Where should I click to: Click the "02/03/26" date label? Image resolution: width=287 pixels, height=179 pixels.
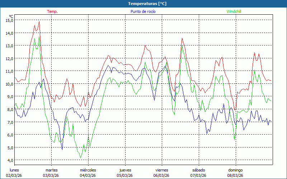14,175
